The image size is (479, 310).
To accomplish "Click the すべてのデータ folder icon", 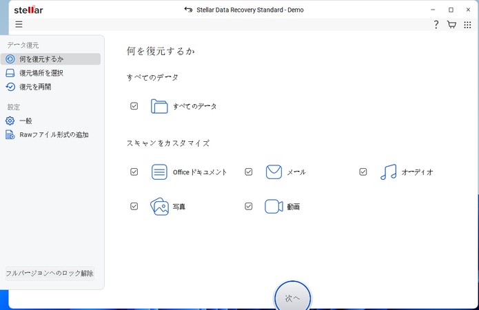I will (x=159, y=106).
